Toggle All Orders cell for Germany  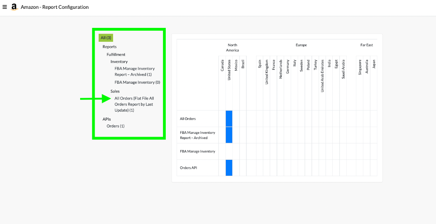coord(287,119)
